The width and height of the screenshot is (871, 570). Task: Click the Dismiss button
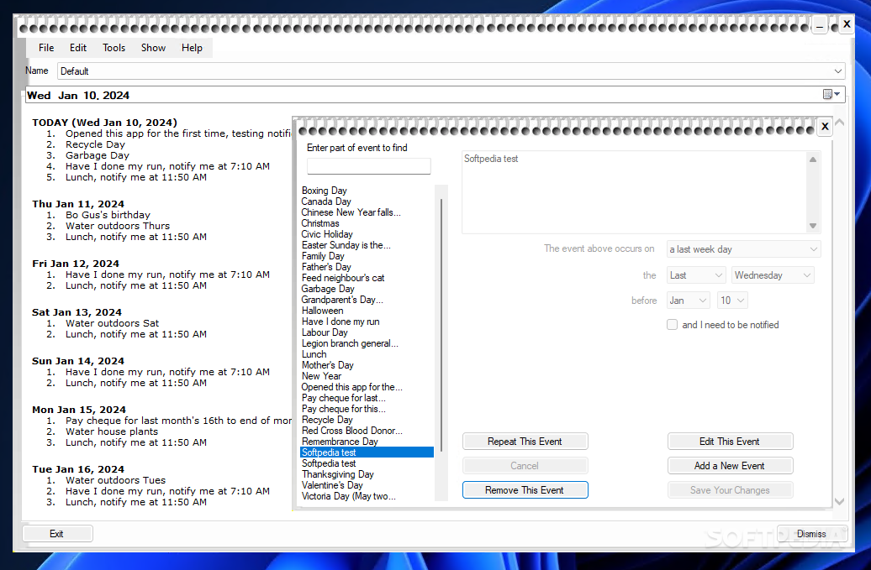811,534
